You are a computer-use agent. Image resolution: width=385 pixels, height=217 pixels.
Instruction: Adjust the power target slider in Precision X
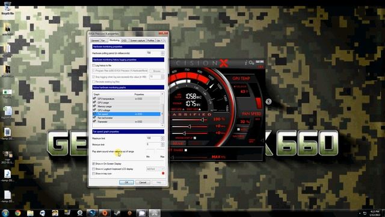pos(202,120)
